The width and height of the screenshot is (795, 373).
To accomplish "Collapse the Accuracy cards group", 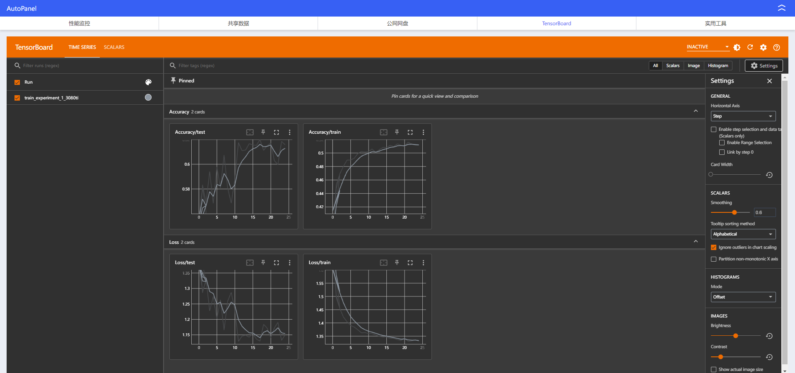I will 696,111.
